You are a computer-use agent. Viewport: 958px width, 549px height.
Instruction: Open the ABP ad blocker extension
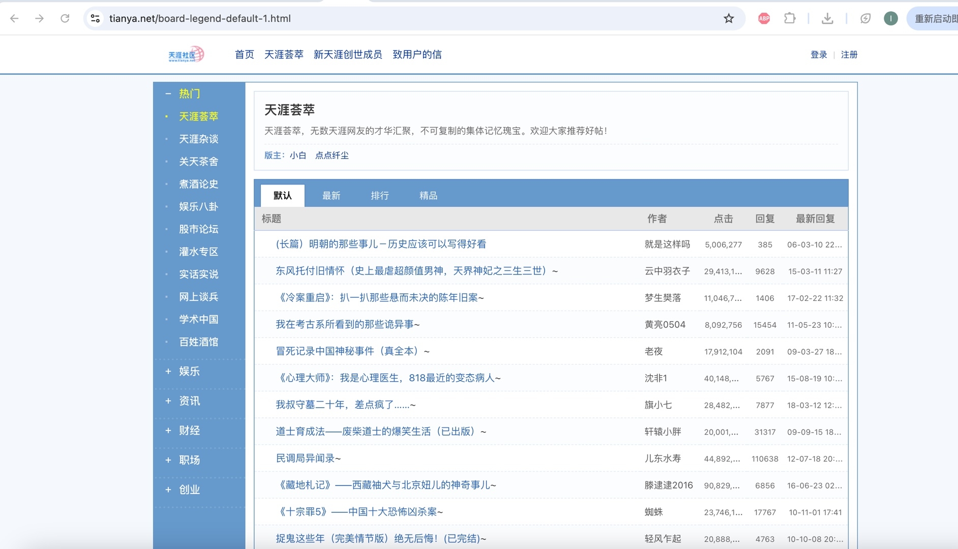pyautogui.click(x=764, y=18)
